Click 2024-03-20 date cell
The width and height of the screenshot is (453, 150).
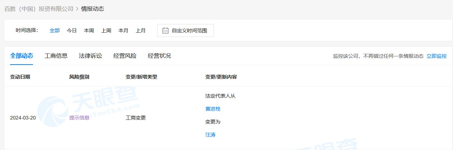click(x=23, y=118)
